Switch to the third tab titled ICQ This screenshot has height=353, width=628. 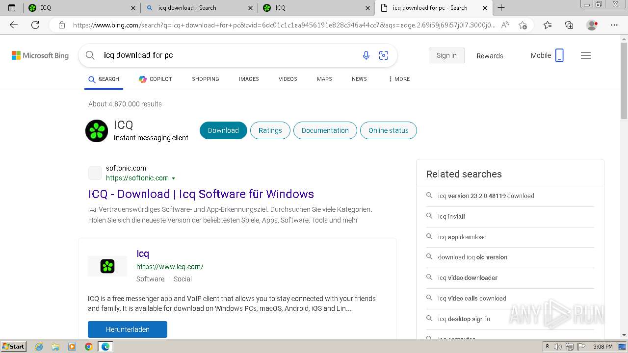[316, 8]
